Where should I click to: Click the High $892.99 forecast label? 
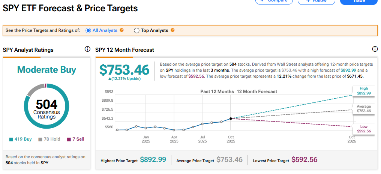[363, 91]
